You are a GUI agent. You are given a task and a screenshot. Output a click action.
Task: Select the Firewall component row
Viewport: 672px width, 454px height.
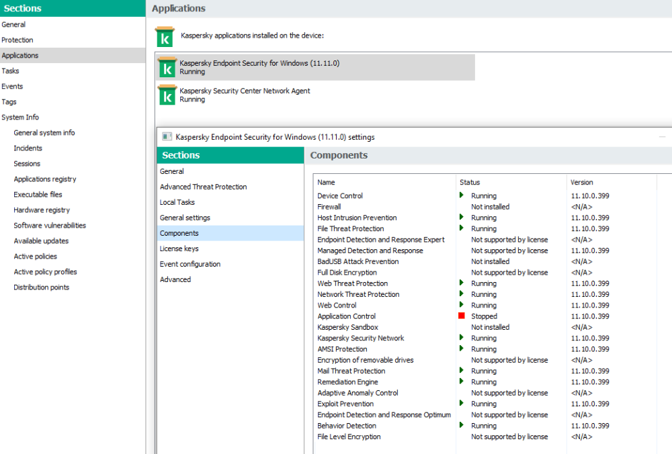pos(329,207)
